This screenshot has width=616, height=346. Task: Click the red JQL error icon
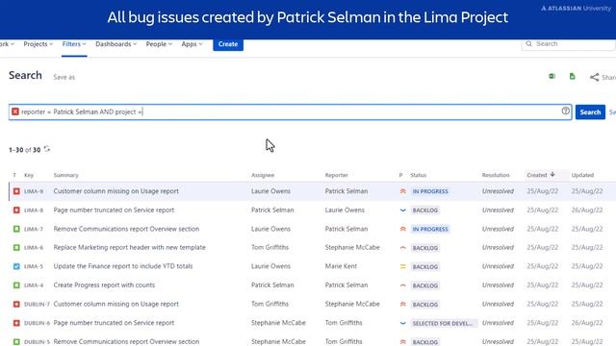pos(15,111)
